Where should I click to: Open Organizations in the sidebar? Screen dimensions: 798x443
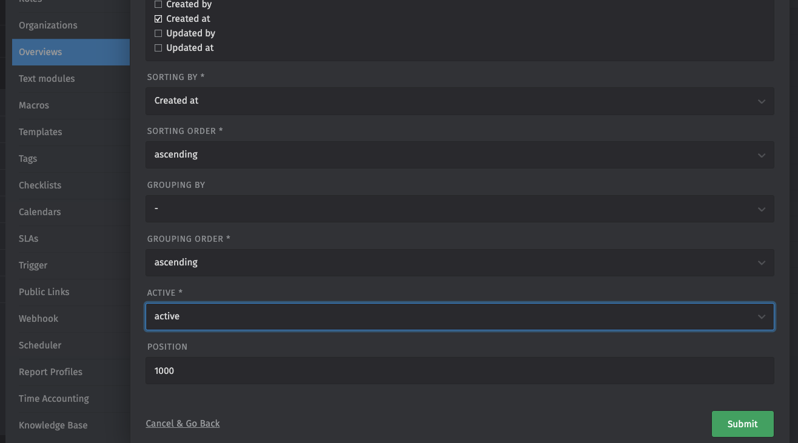pos(48,25)
